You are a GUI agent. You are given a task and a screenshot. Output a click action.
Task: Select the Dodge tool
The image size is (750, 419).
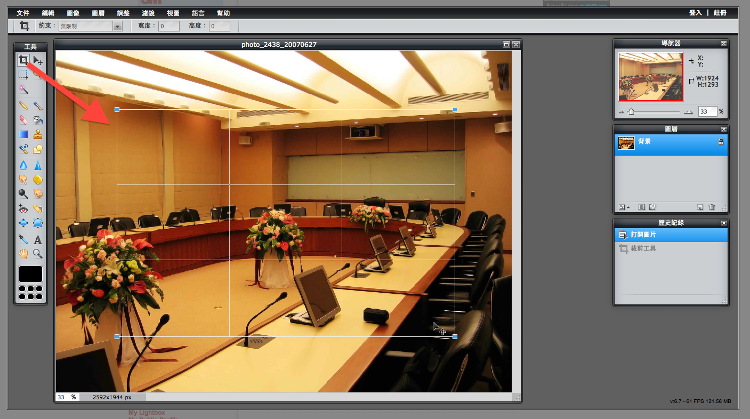tap(23, 194)
